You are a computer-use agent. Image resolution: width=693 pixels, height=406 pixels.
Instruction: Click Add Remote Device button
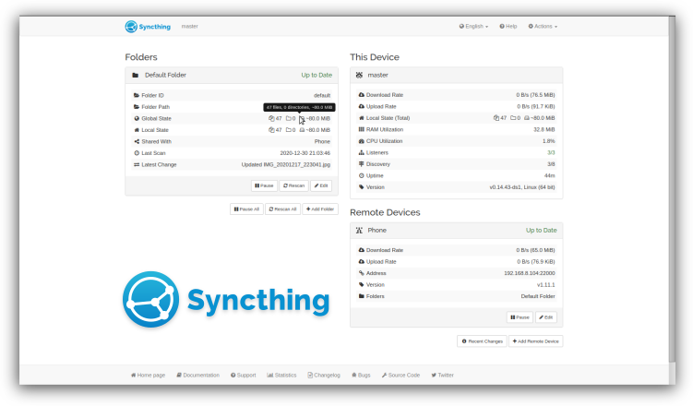[535, 341]
